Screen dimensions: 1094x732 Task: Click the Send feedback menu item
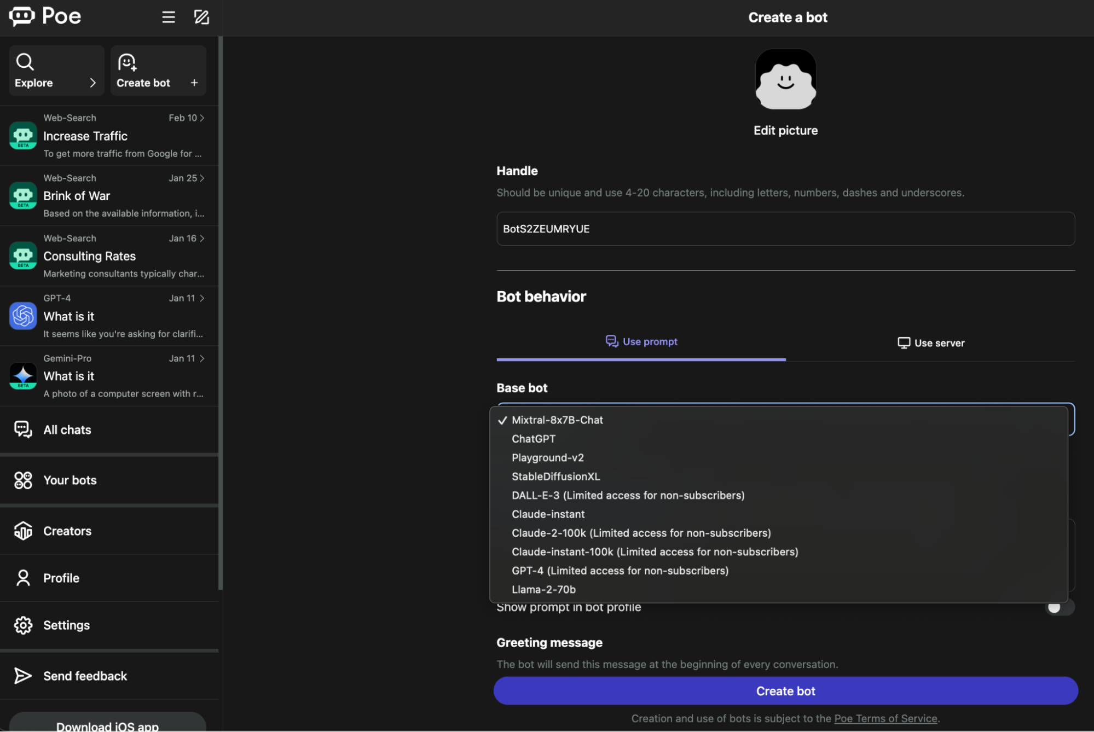click(x=85, y=675)
